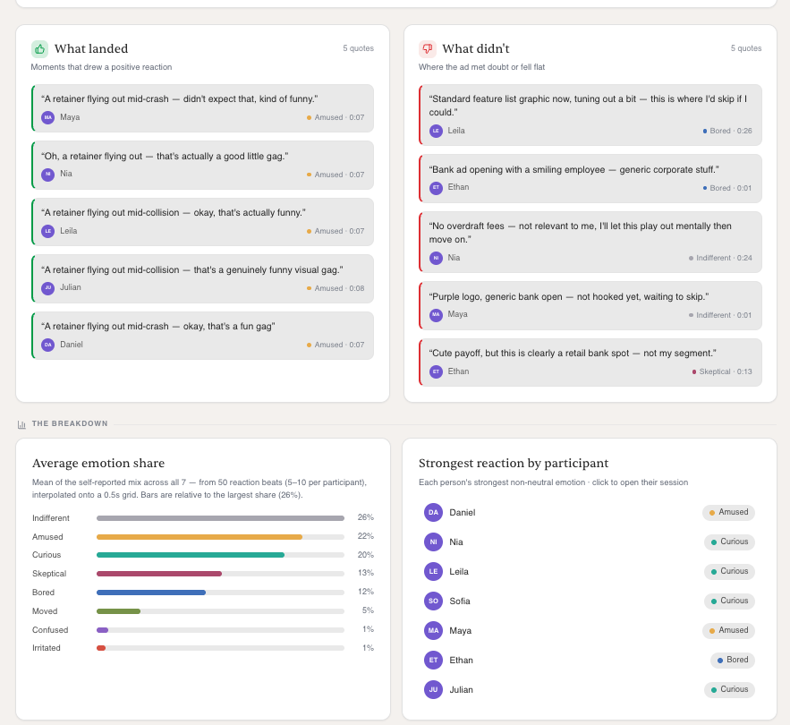
Task: Click the "Strongest reaction by participant" heading
Action: pyautogui.click(x=514, y=464)
